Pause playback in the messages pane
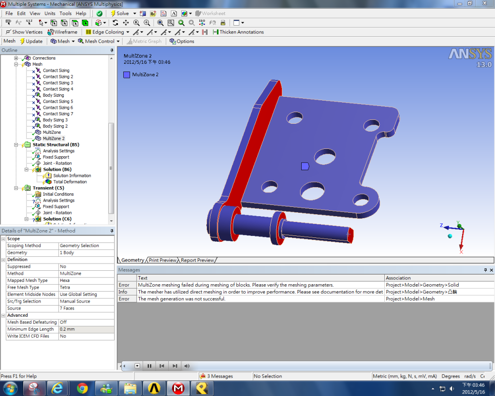 149,366
